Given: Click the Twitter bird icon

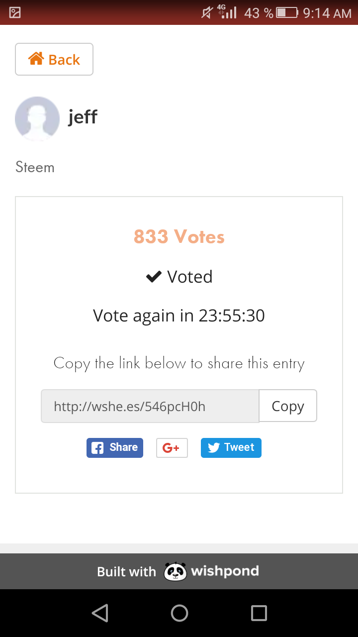Looking at the screenshot, I should tap(214, 448).
